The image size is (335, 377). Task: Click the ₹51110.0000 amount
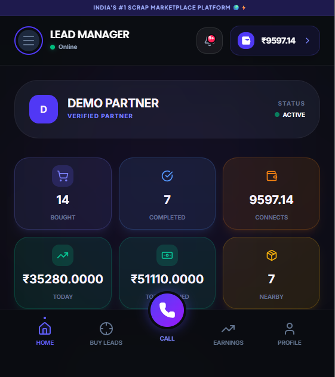(x=167, y=279)
